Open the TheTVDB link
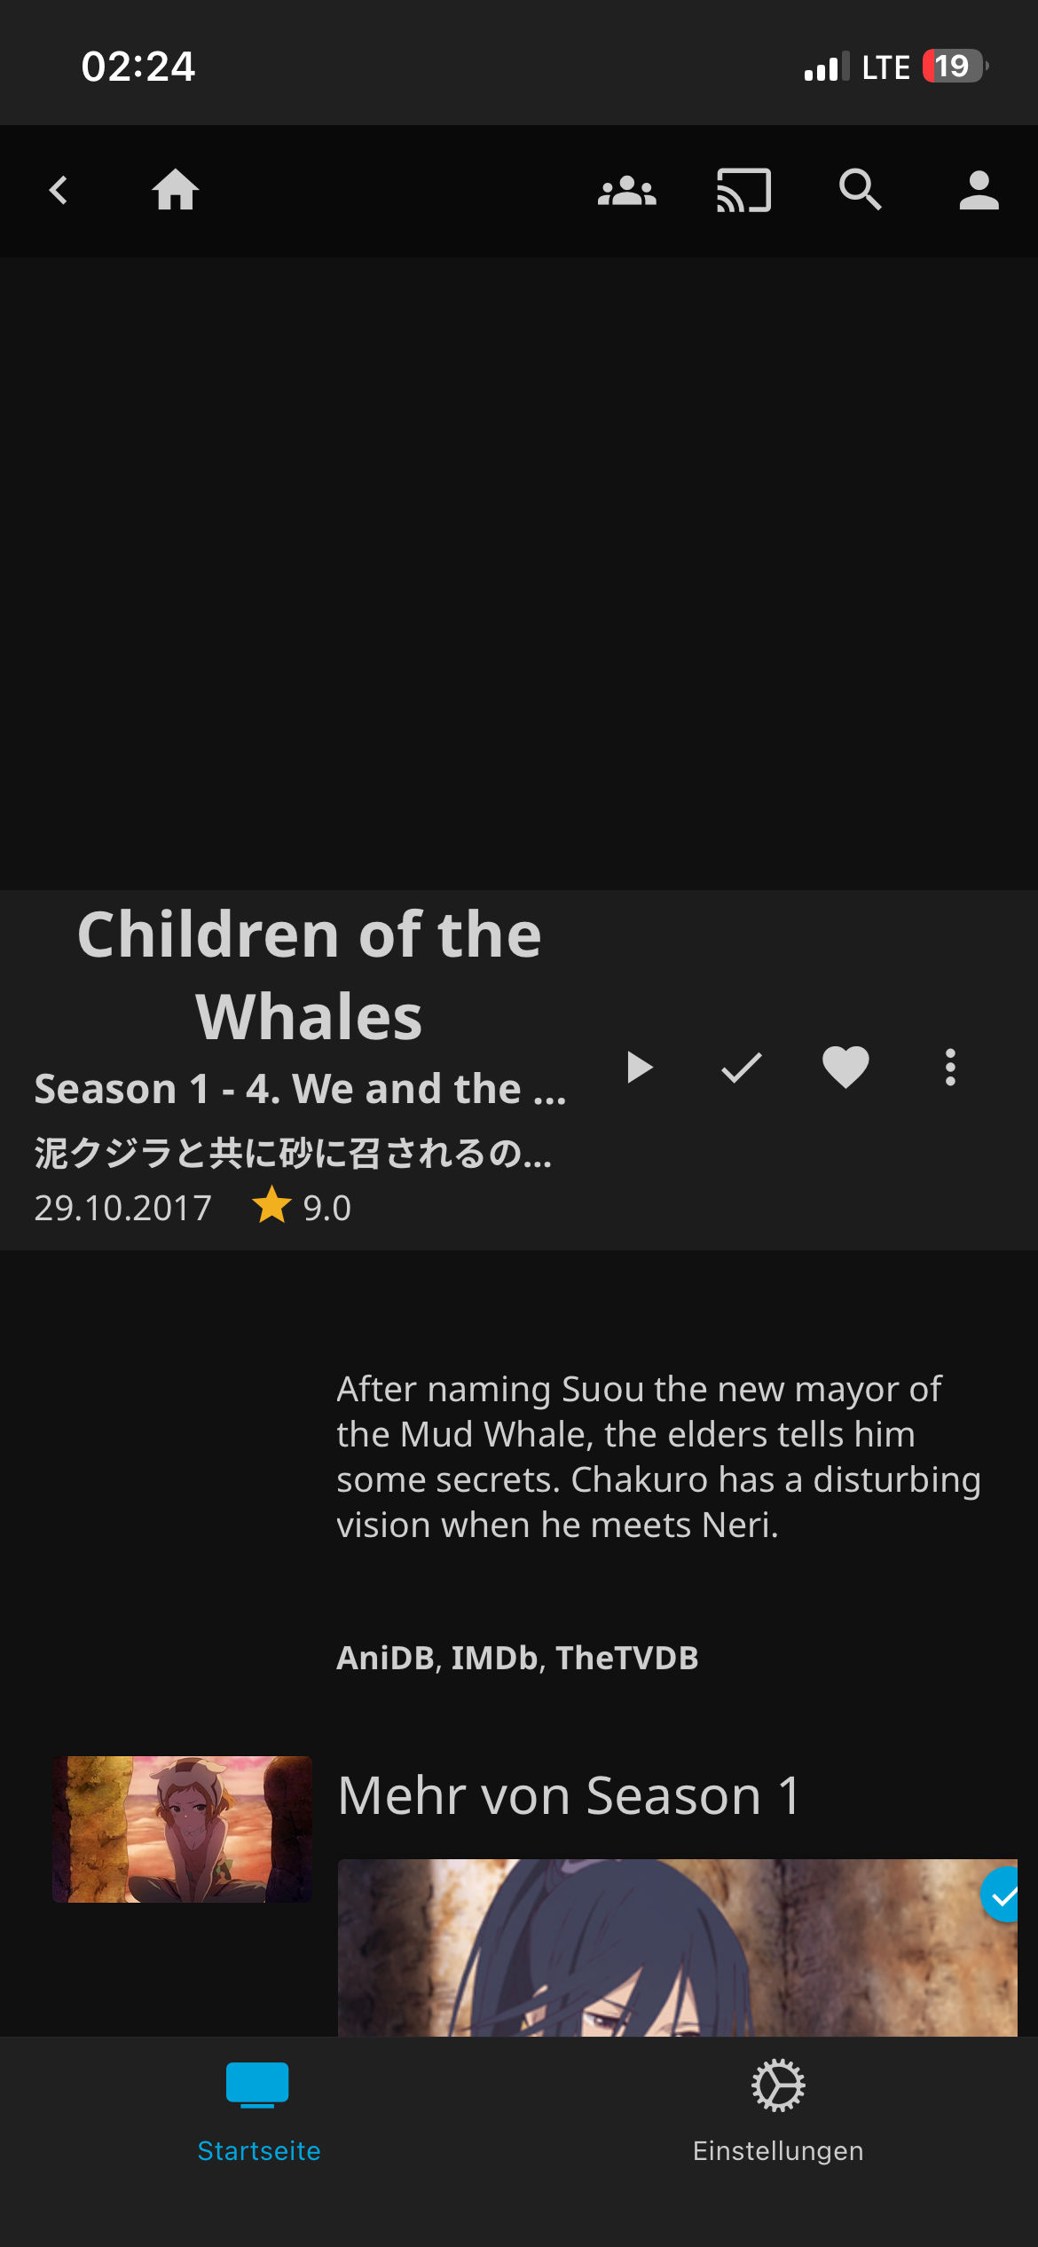Image resolution: width=1038 pixels, height=2247 pixels. coord(627,1658)
